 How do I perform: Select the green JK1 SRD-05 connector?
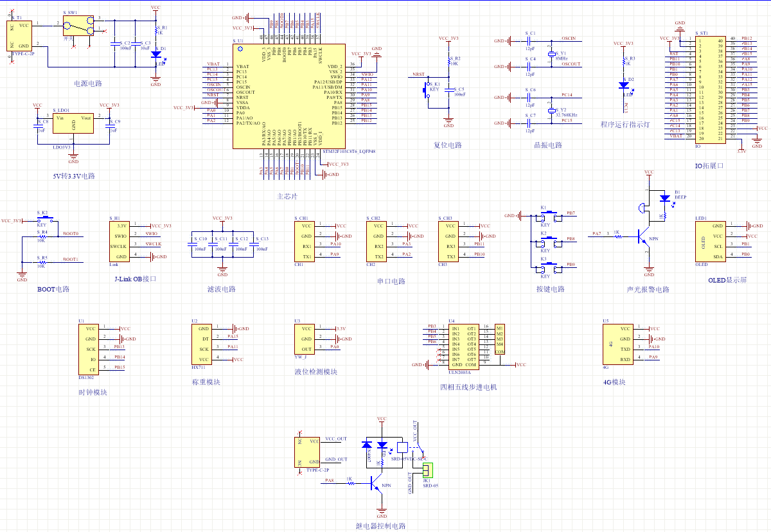click(x=427, y=470)
